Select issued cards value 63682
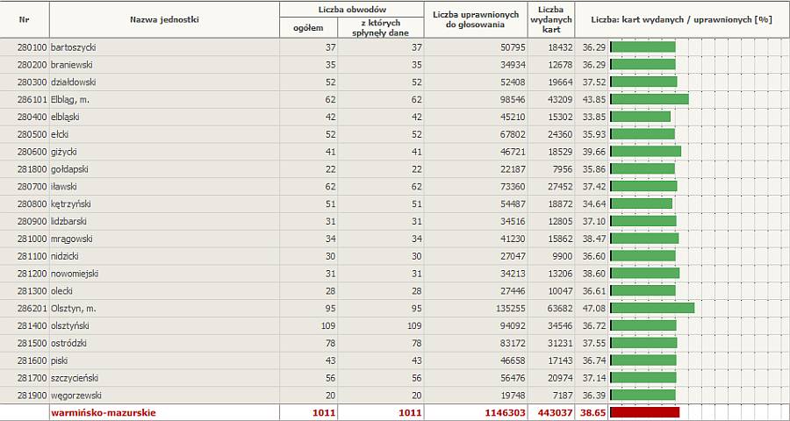Screen dimensions: 790x421 (560, 308)
